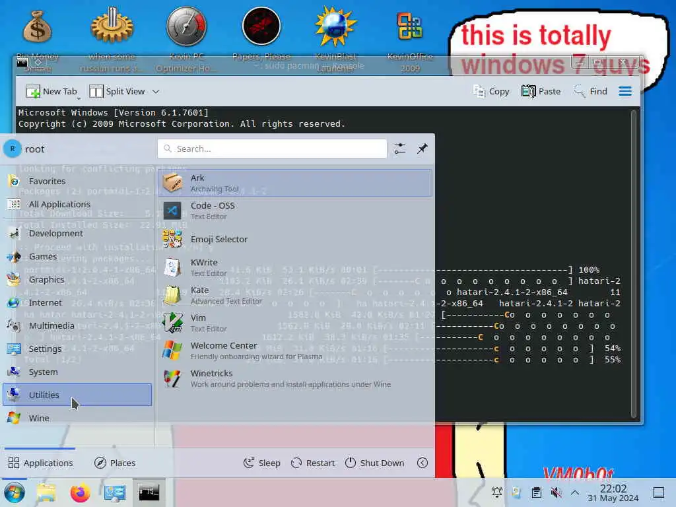
Task: Select the Utilities category
Action: [78, 395]
